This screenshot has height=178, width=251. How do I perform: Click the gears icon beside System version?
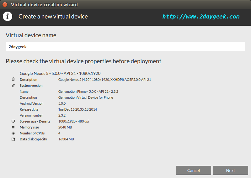click(13, 86)
